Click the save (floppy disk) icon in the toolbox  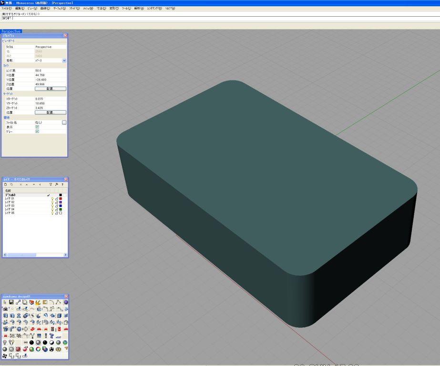11,302
